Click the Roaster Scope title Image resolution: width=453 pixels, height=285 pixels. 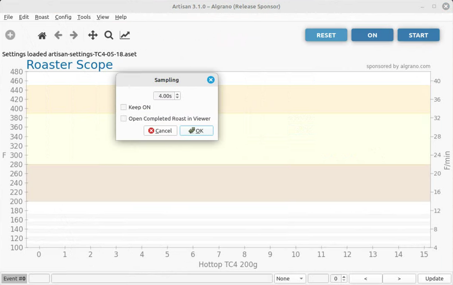point(70,65)
